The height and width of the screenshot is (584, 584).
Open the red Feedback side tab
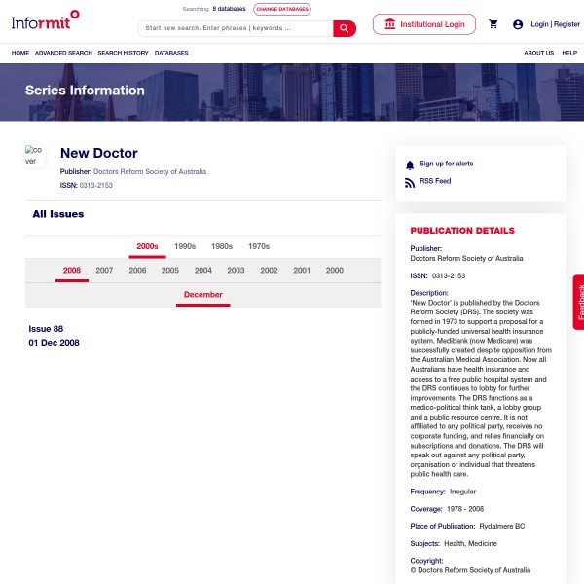[579, 302]
